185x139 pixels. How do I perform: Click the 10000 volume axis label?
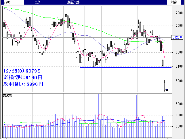[179, 115]
